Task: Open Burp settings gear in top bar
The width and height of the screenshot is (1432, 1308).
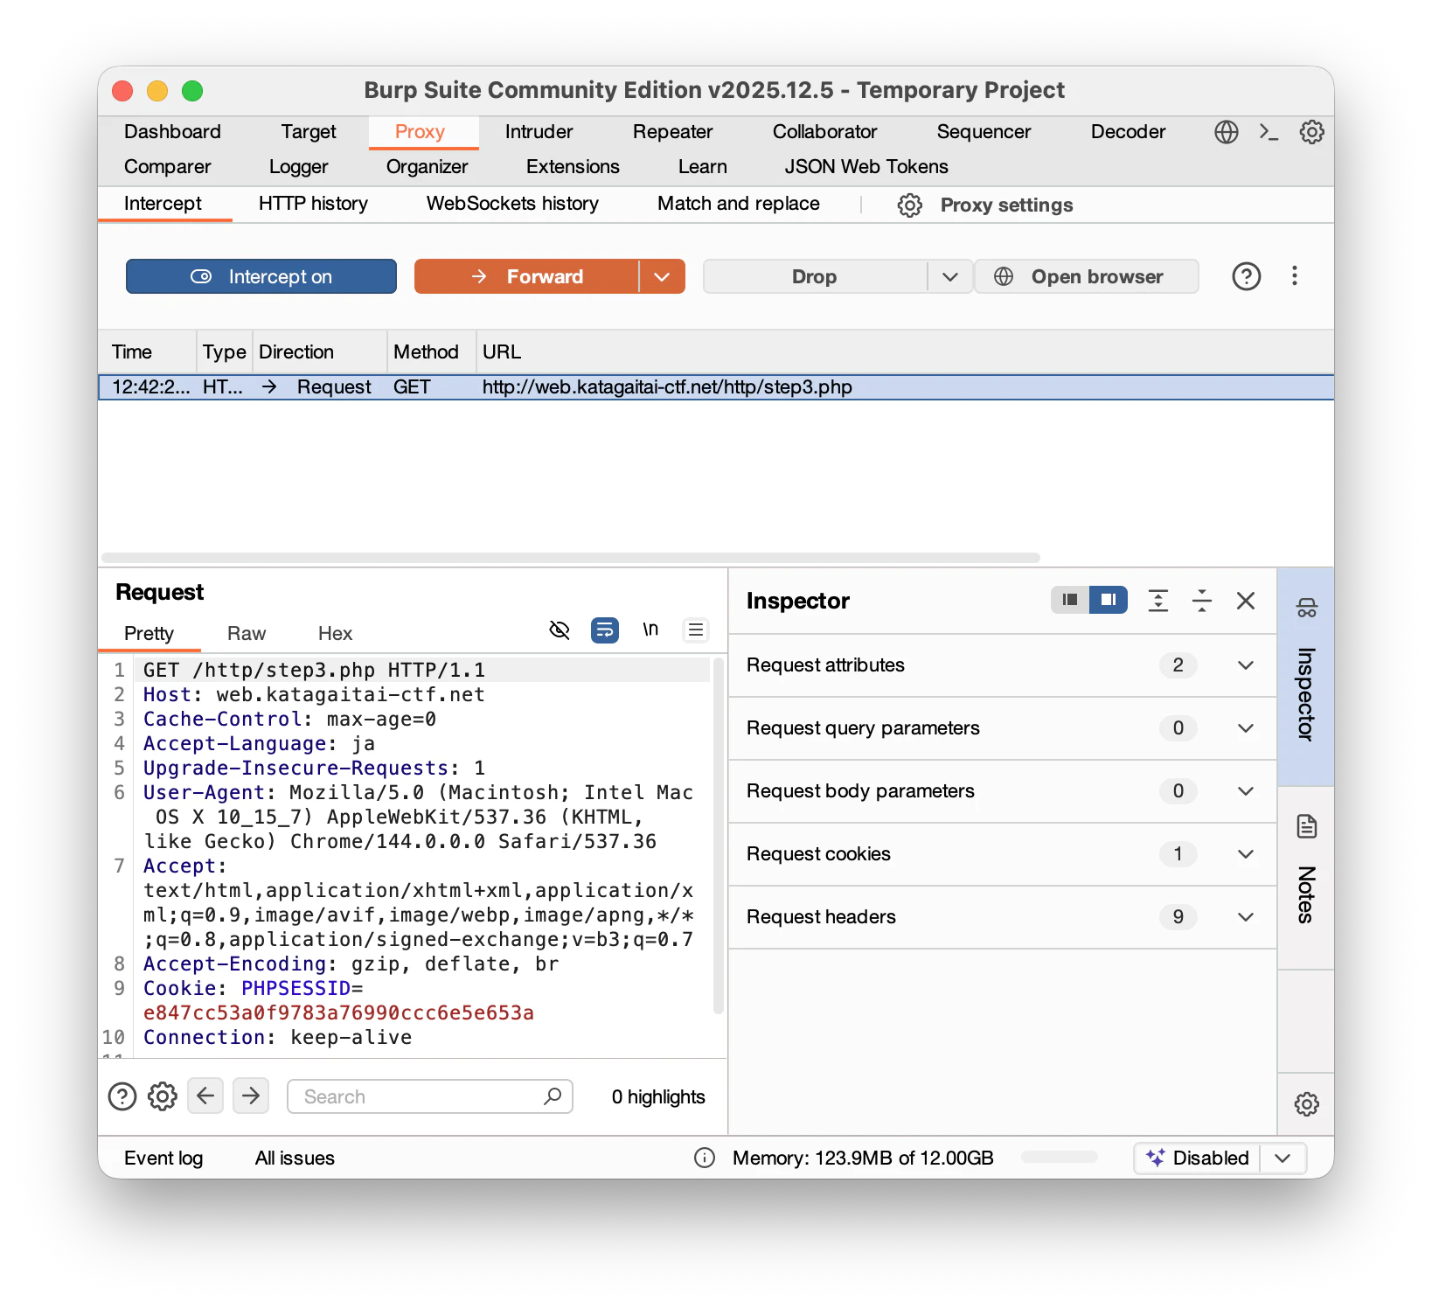Action: [x=1311, y=132]
